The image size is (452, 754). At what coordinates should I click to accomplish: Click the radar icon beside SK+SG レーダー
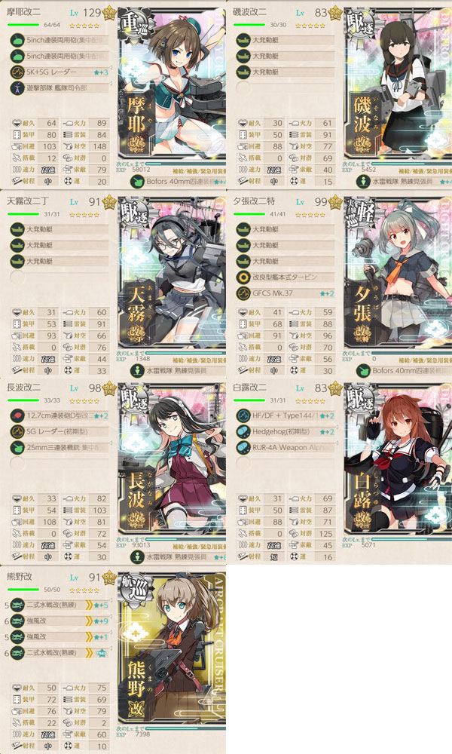pyautogui.click(x=17, y=72)
